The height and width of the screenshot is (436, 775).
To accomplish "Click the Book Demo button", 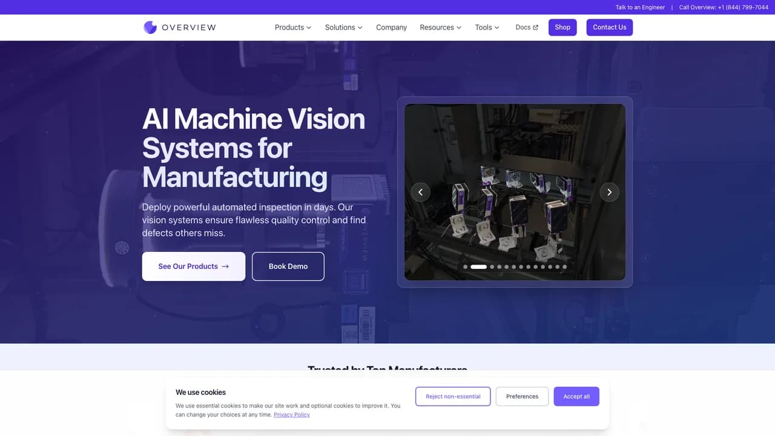I will [288, 266].
